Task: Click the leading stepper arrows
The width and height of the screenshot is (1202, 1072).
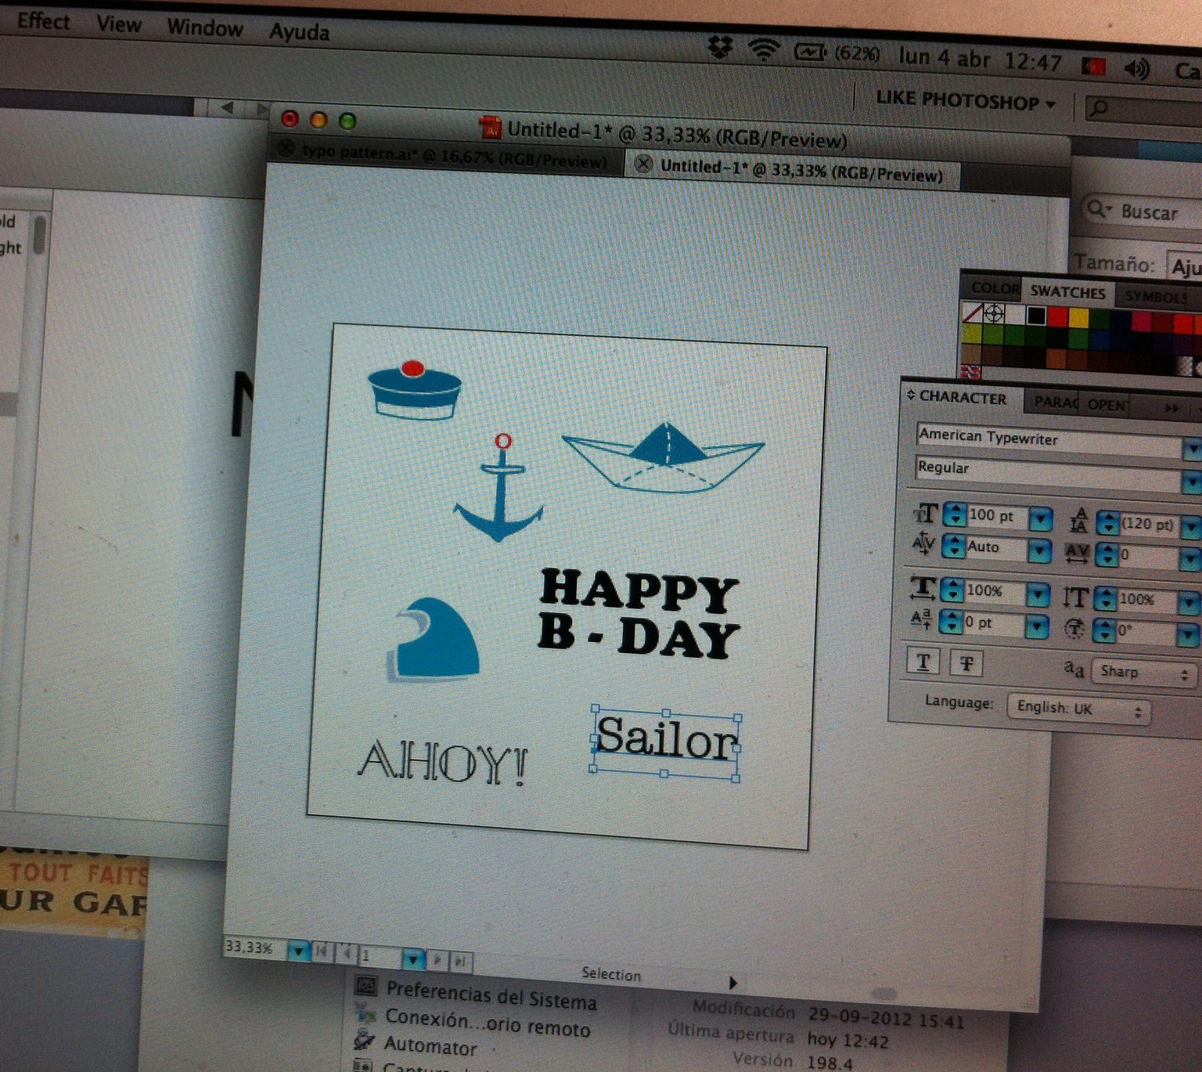Action: point(1107,523)
